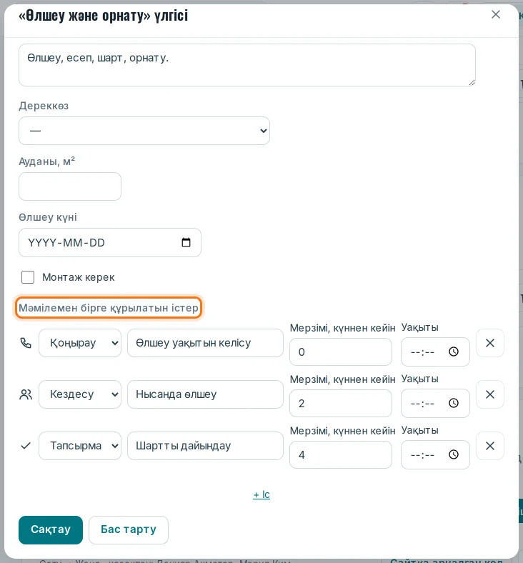
Task: Remove the Кездесу task row
Action: point(490,394)
